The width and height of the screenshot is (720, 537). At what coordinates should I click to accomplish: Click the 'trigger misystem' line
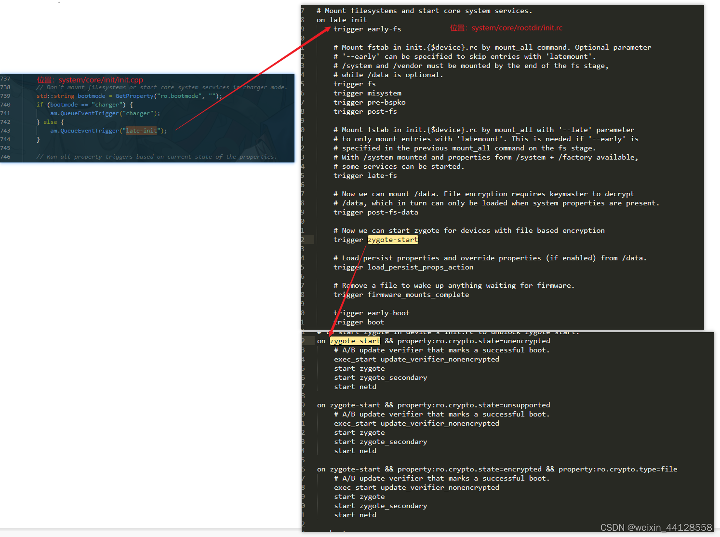click(x=367, y=93)
